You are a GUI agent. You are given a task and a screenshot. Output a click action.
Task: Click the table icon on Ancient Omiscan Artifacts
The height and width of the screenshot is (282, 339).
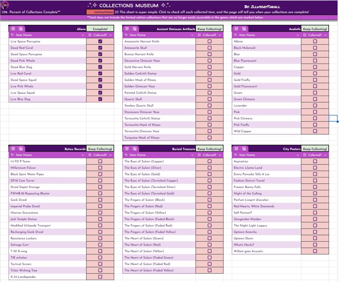[127, 29]
